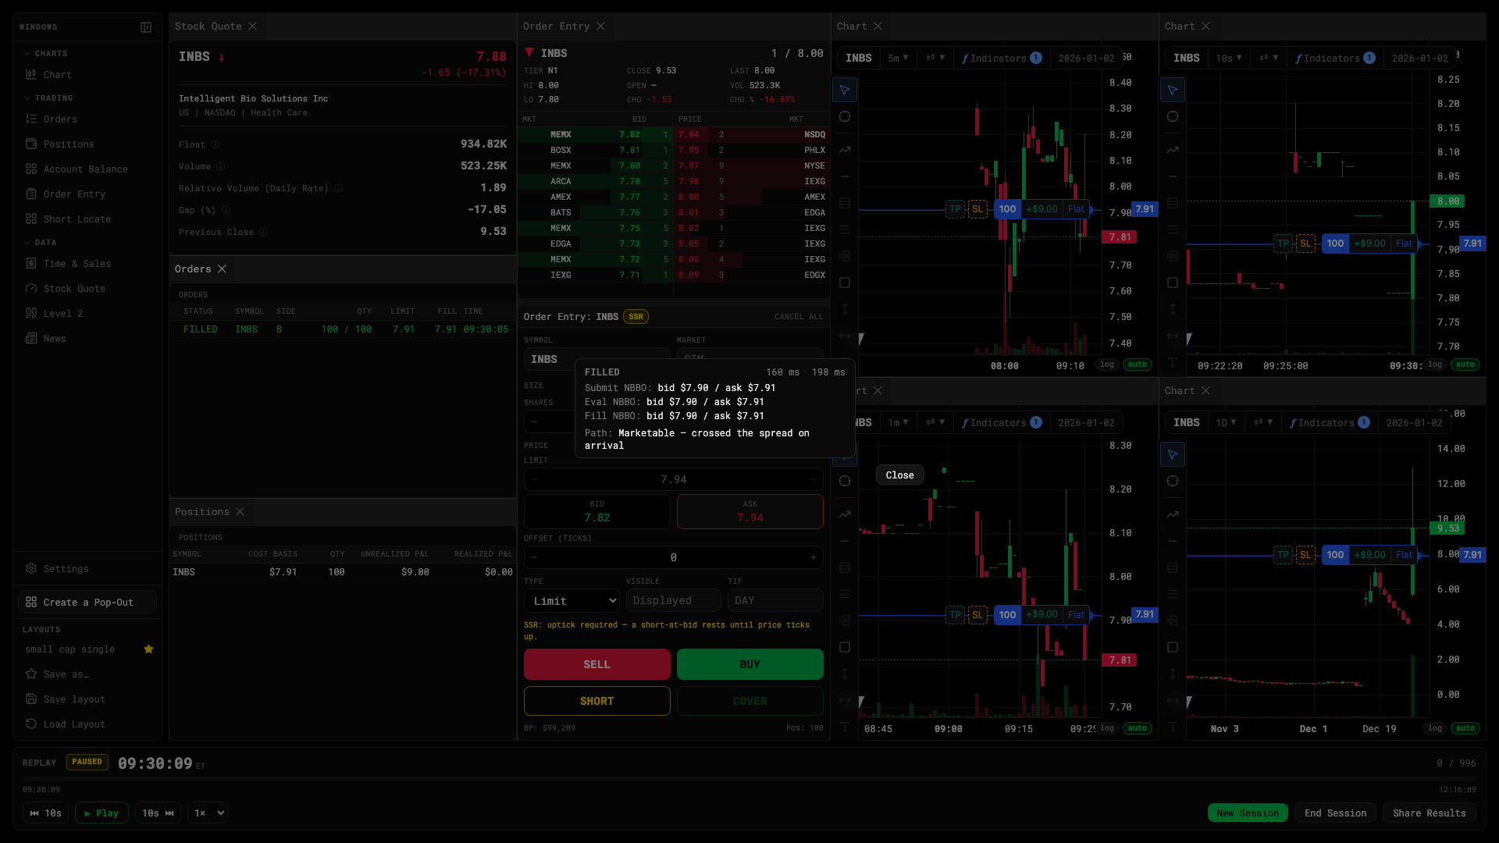The width and height of the screenshot is (1499, 843).
Task: Toggle auto scale on the 1m chart
Action: tap(1138, 728)
